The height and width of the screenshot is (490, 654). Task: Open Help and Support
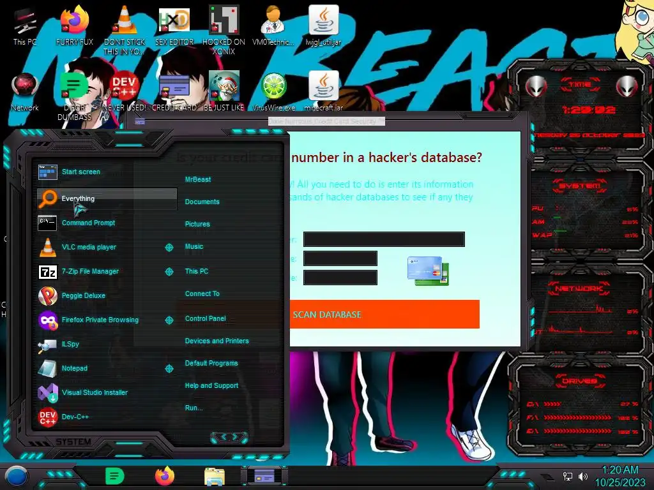click(211, 386)
